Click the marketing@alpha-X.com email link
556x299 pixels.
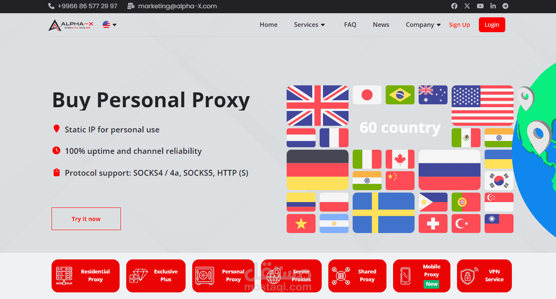(x=177, y=6)
